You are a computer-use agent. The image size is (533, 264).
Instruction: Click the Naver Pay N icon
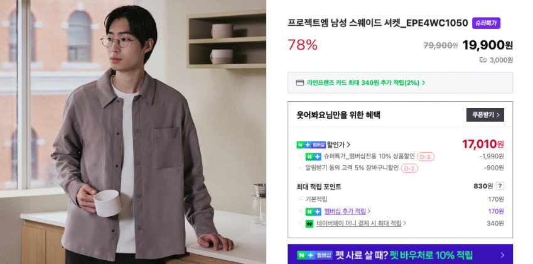310,224
